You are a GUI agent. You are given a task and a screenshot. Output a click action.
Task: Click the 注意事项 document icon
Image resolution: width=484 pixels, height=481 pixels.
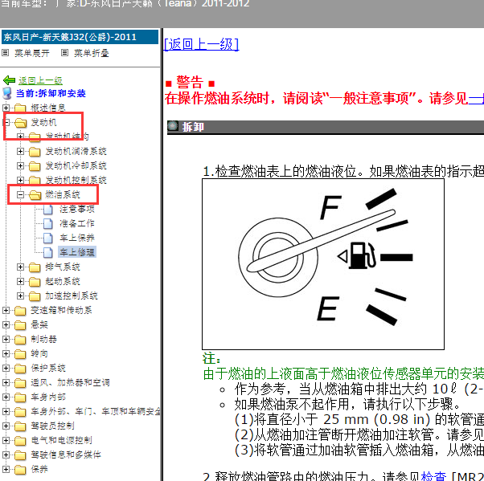(48, 210)
